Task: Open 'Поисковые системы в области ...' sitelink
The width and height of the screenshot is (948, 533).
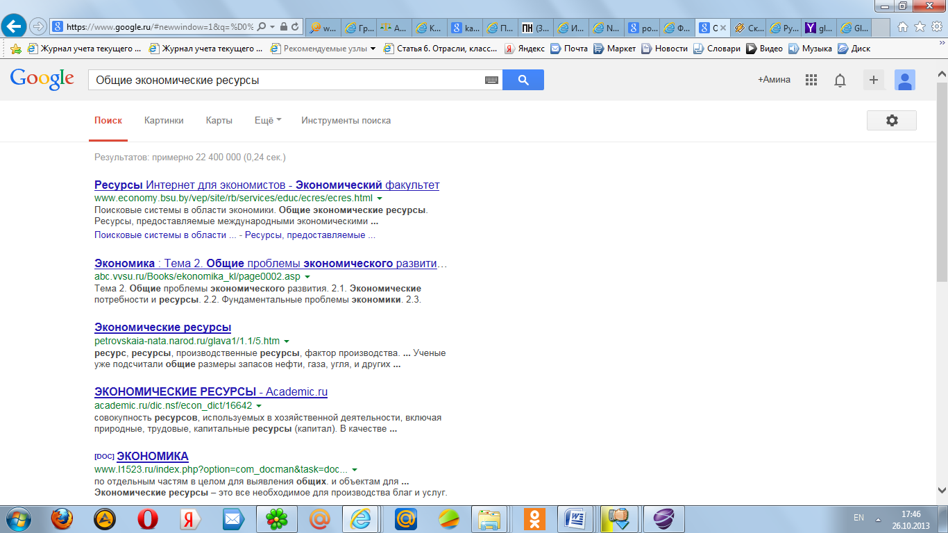Action: (165, 235)
